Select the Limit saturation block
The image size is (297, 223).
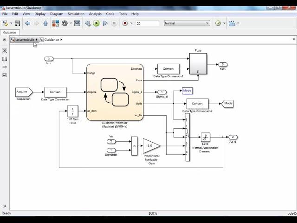click(x=205, y=137)
